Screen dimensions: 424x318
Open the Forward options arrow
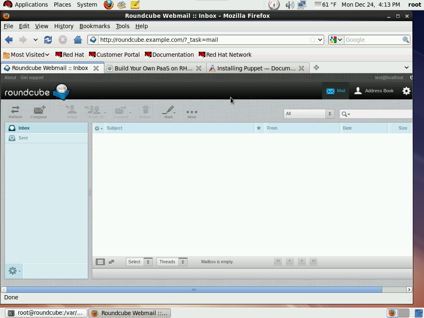130,113
